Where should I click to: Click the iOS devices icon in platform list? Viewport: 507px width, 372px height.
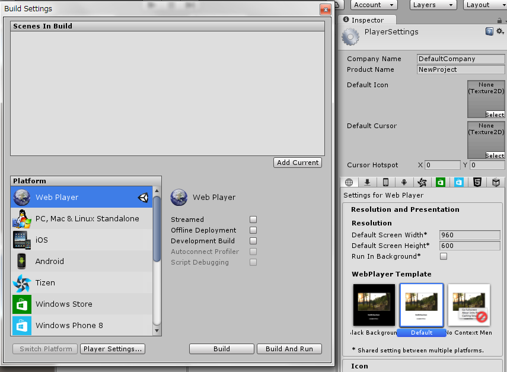tap(22, 240)
